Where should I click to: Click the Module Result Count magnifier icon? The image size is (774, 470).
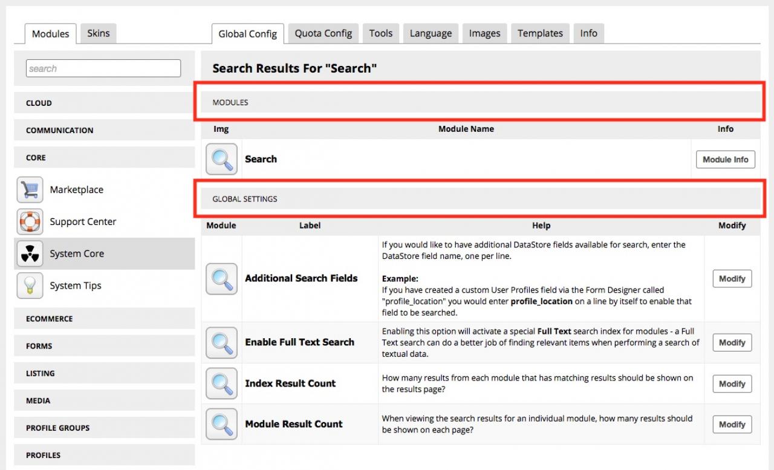(221, 424)
